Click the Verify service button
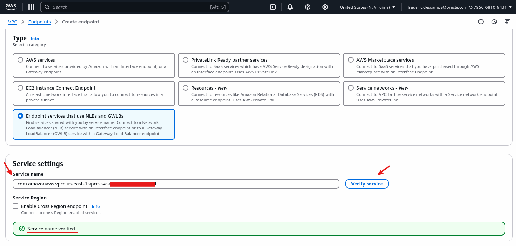This screenshot has height=246, width=516. [x=367, y=183]
